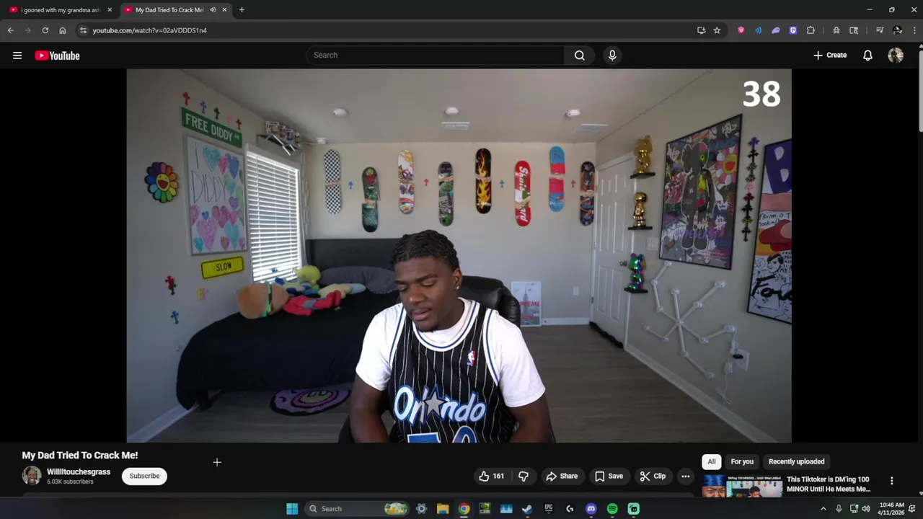Save the video to a playlist

[609, 476]
